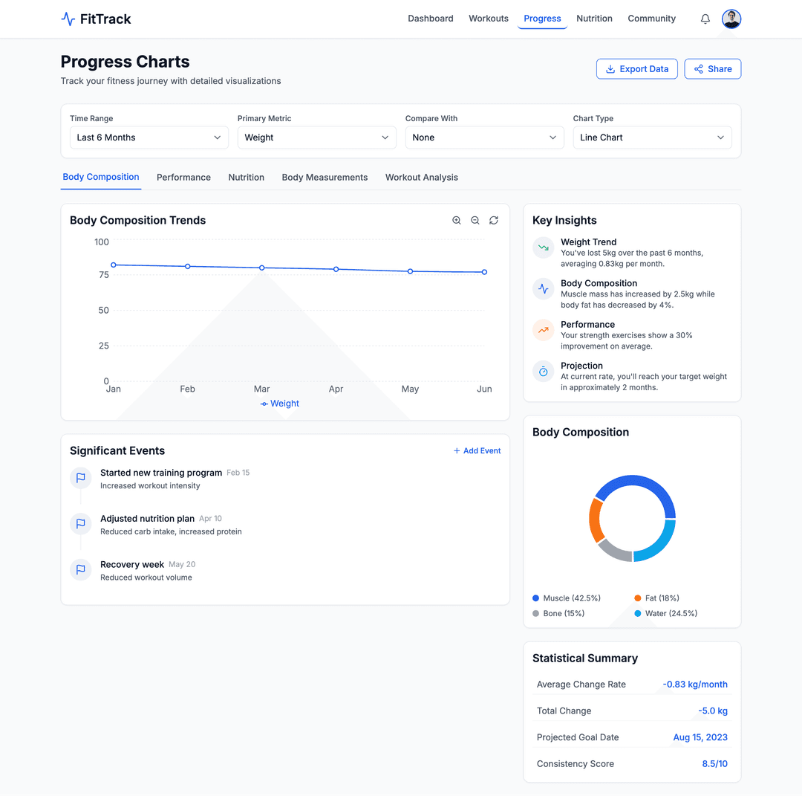Open the Time Range dropdown
Image resolution: width=802 pixels, height=796 pixels.
pos(149,137)
